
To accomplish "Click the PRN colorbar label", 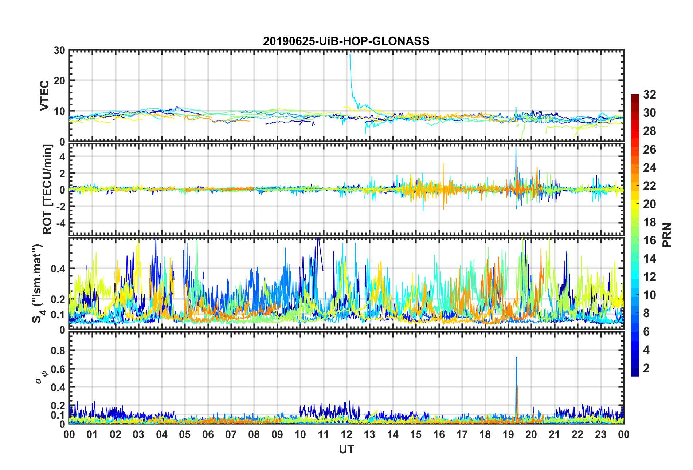I will 667,235.
